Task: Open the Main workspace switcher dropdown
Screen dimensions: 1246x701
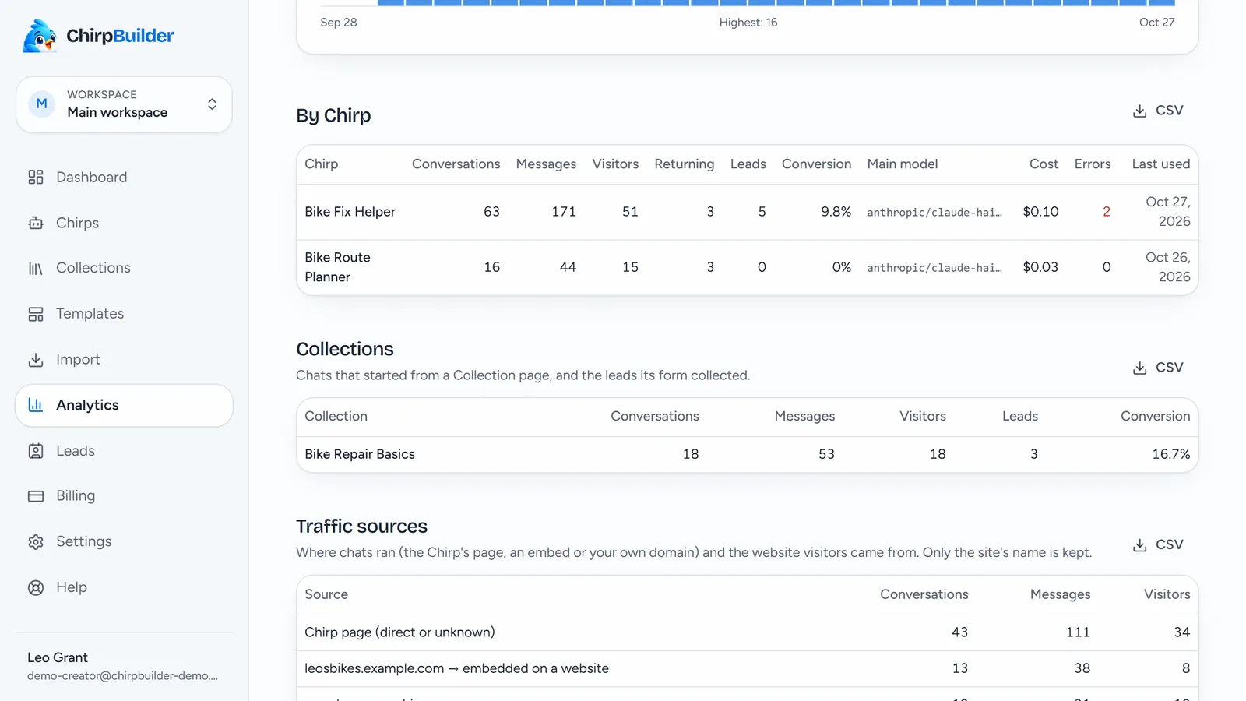Action: pyautogui.click(x=124, y=104)
